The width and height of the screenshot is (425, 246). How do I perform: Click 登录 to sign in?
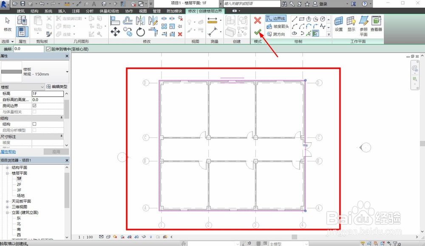(x=323, y=4)
